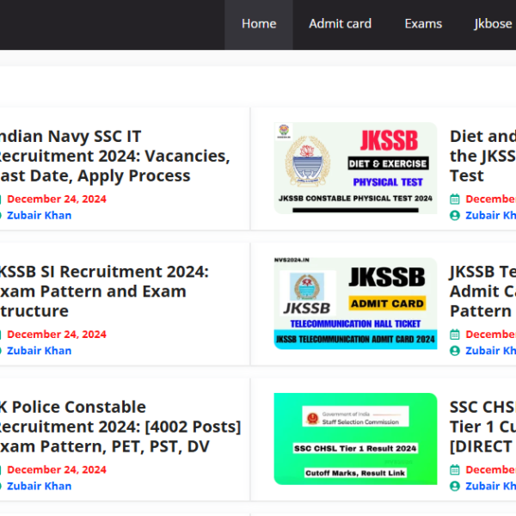Open the Diet and JKSSB Test article title

tap(482, 156)
